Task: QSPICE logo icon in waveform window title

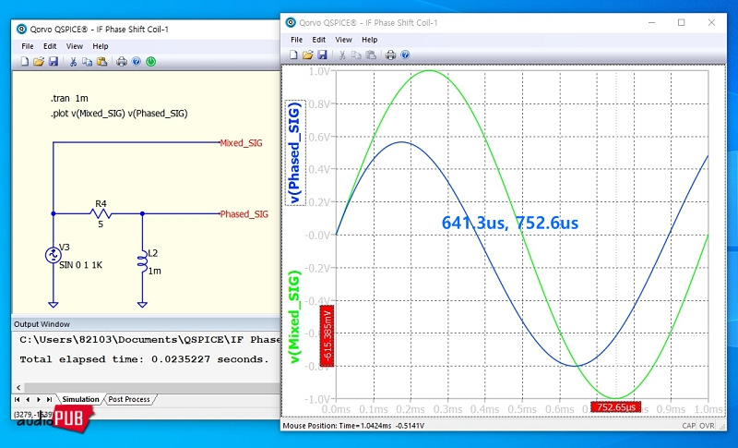Action: [291, 22]
